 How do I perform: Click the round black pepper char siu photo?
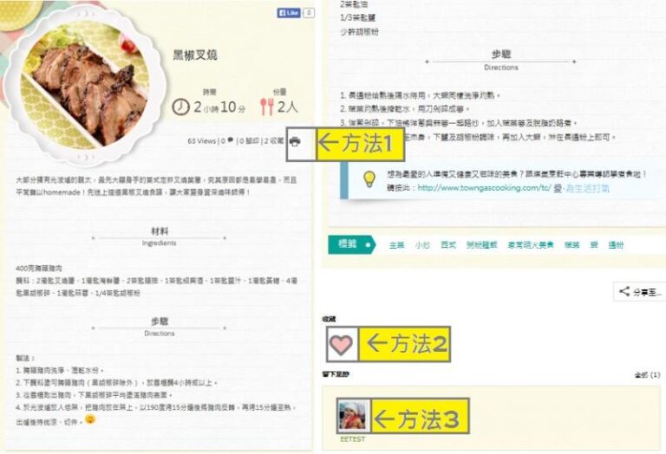[85, 85]
